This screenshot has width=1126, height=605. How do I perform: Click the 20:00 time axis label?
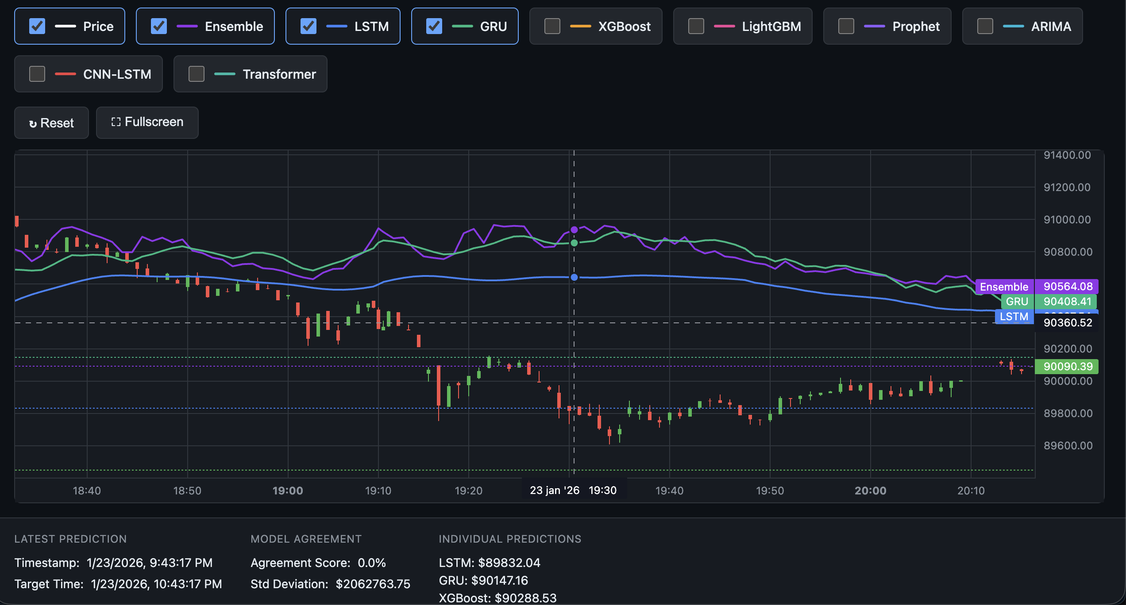[x=870, y=490]
